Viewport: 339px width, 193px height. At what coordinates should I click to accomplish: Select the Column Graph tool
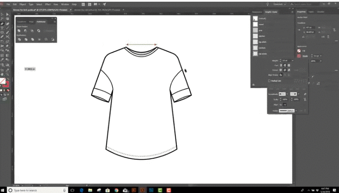(x=8, y=64)
